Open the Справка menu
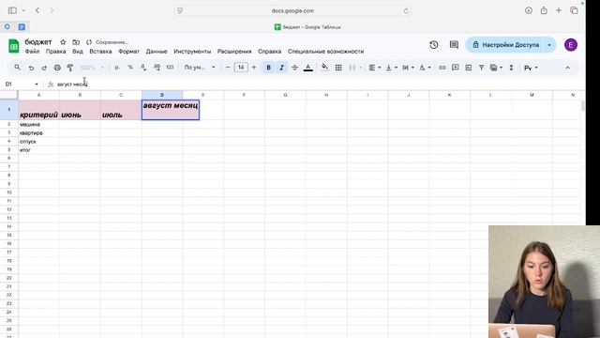The height and width of the screenshot is (338, 600). 269,52
